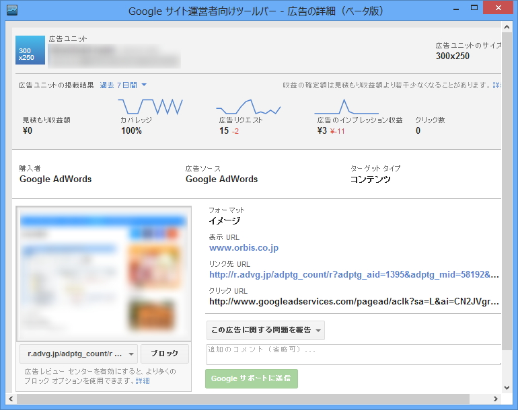Screen dimensions: 518x410
Task: Click the Google サポートに送信 button
Action: coord(252,378)
